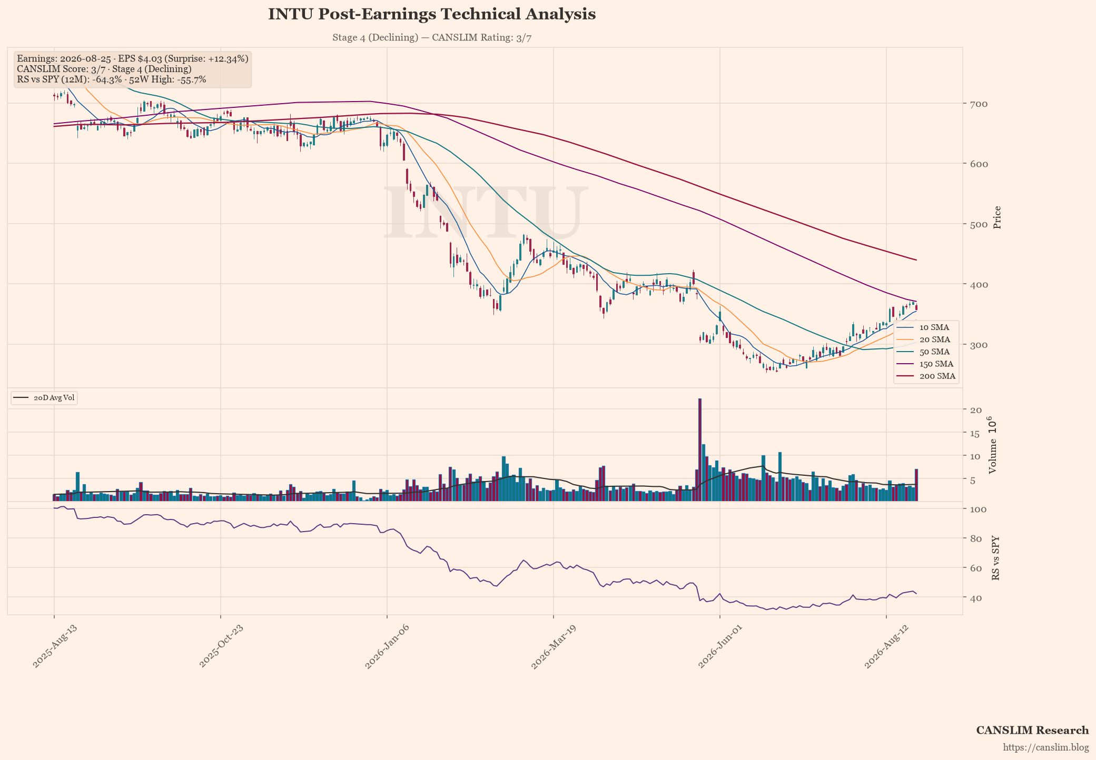Click the 700 price axis tick
Viewport: 1096px width, 760px height.
point(978,104)
